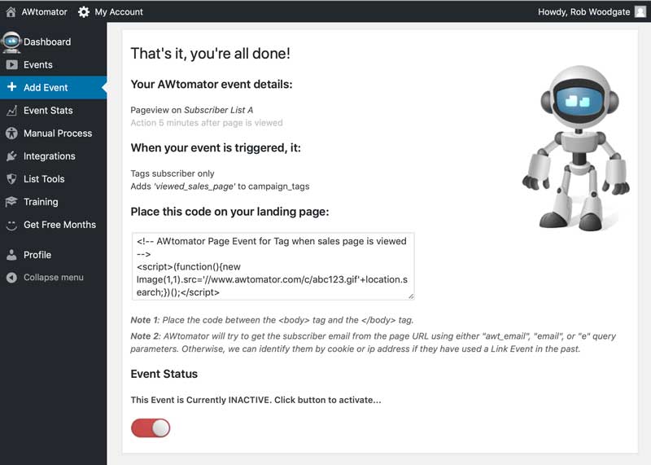Viewport: 651px width, 465px height.
Task: Click 'Pageview on Subscriber List A' text
Action: pyautogui.click(x=192, y=110)
